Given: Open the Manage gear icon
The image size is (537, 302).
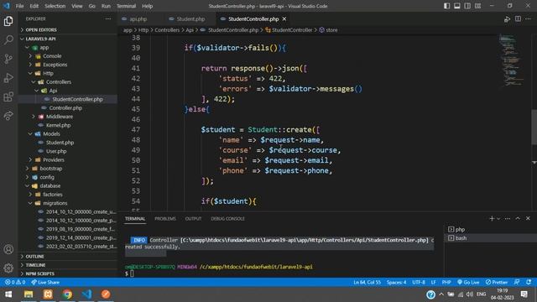Looking at the screenshot, I should coord(8,268).
